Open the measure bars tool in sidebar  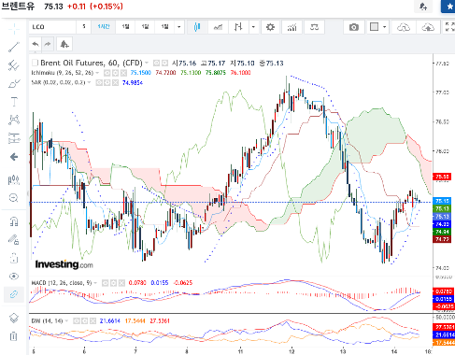[x=14, y=179]
